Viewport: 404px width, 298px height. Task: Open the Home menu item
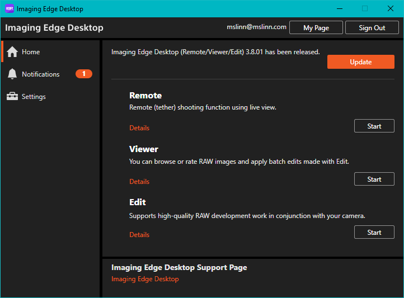tap(31, 52)
